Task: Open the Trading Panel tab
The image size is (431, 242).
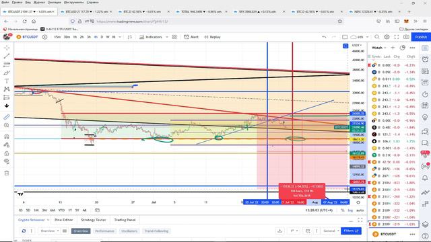Action: pyautogui.click(x=125, y=220)
